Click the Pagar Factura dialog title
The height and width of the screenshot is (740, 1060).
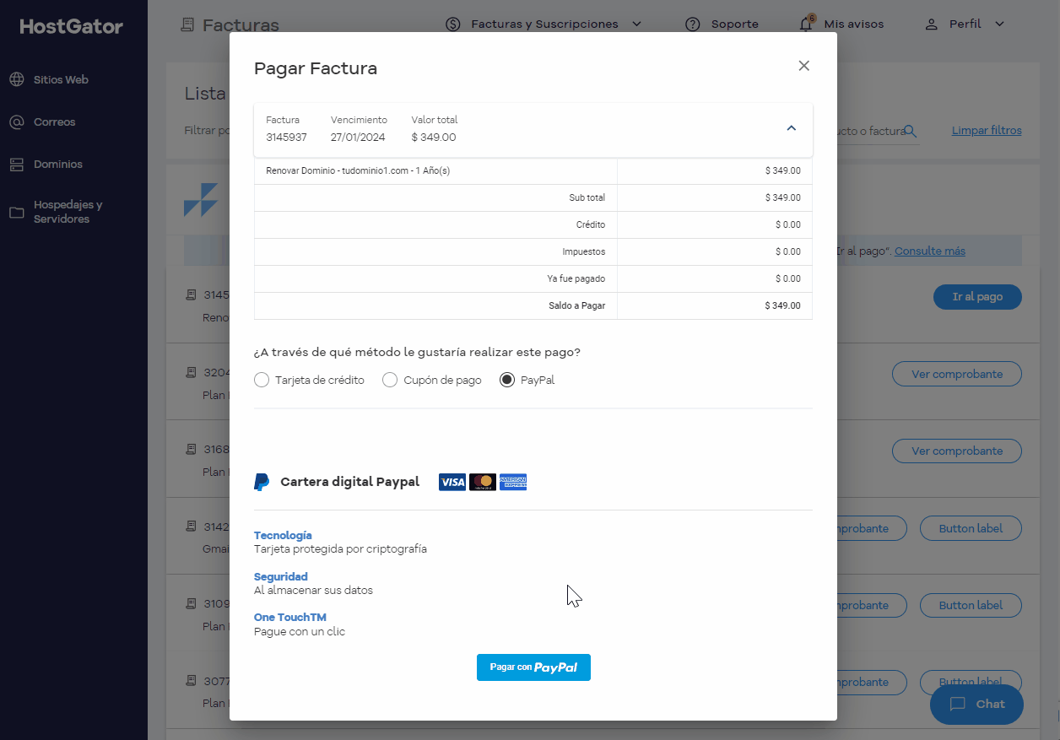click(316, 68)
